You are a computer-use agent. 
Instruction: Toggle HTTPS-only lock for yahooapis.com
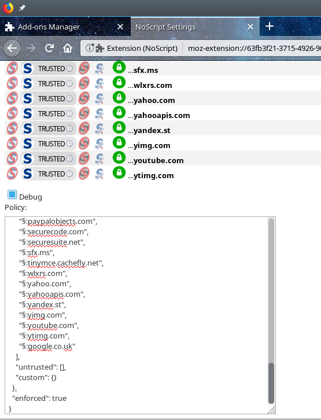[x=119, y=112]
